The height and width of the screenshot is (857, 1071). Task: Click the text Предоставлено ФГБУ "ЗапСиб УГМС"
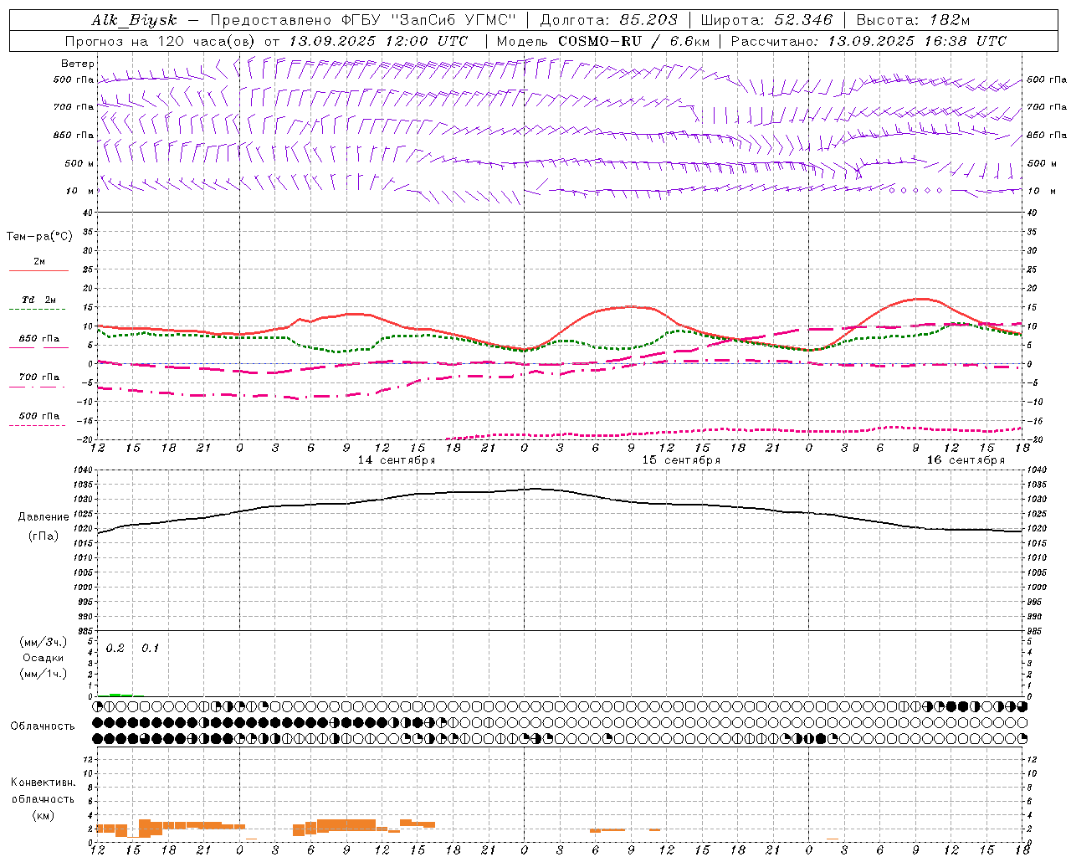tap(363, 20)
